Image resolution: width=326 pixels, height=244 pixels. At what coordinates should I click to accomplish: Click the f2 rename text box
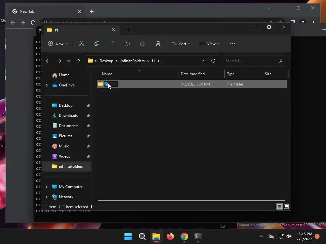[x=110, y=84]
